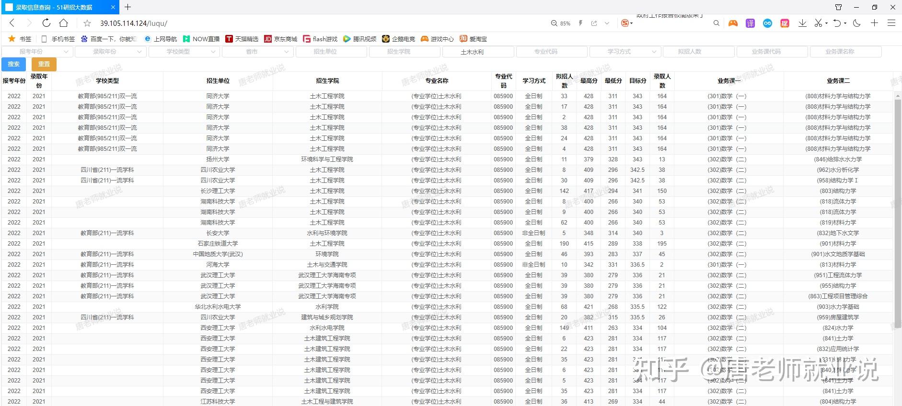This screenshot has width=902, height=406.
Task: Click the 目标分 column header
Action: [637, 81]
